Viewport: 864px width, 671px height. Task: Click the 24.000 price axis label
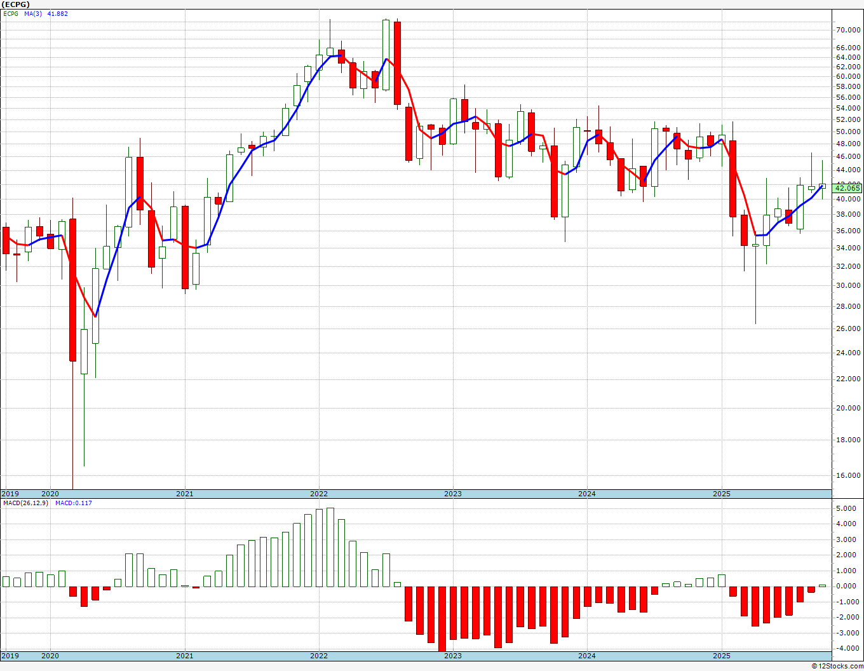click(x=848, y=353)
